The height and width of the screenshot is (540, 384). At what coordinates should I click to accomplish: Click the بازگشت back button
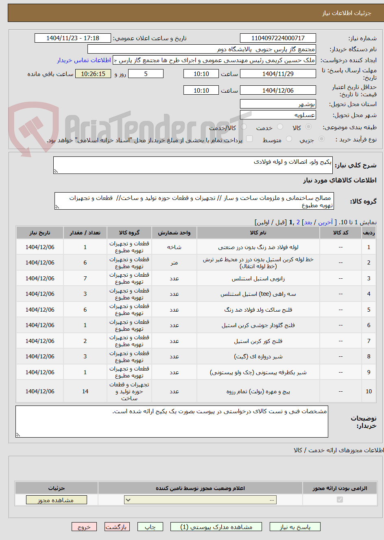[x=117, y=527]
